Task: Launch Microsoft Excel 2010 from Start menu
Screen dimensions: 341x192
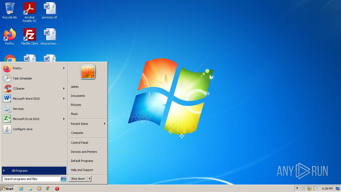Action: (34, 119)
